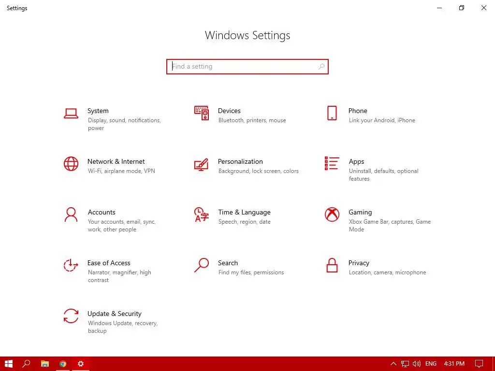Click "Windows Update, recovery, backup" text
Viewport: 495px width, 371px height.
point(122,327)
